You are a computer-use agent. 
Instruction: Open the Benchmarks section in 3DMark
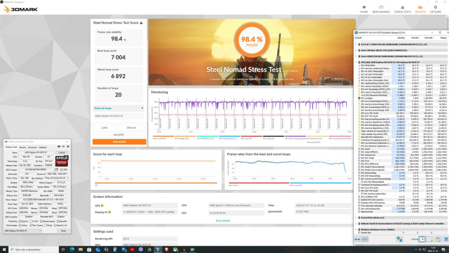(x=381, y=9)
